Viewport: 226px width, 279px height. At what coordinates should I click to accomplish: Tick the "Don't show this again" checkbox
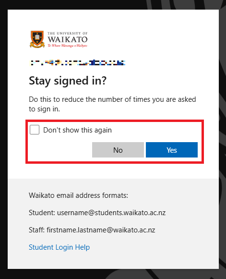click(x=35, y=130)
